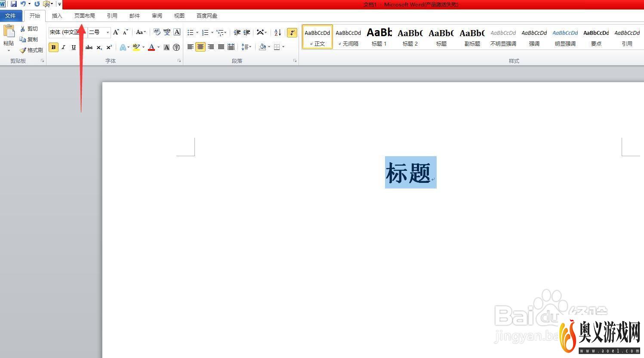Apply the 正文 (Normal) style
The image size is (644, 358).
[317, 37]
